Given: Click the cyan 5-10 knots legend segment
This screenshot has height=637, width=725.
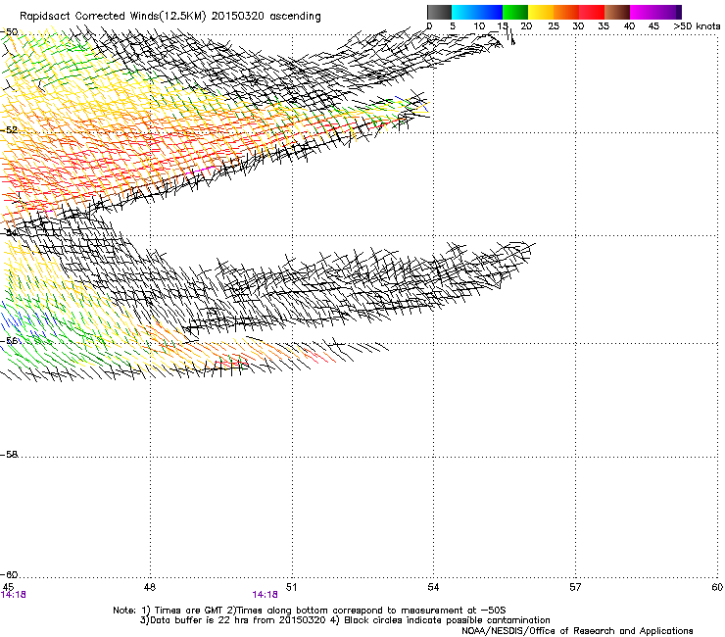Looking at the screenshot, I should point(464,12).
